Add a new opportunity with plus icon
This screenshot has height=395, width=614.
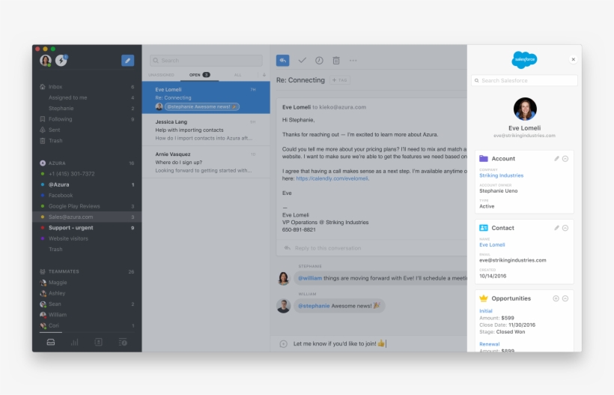556,298
